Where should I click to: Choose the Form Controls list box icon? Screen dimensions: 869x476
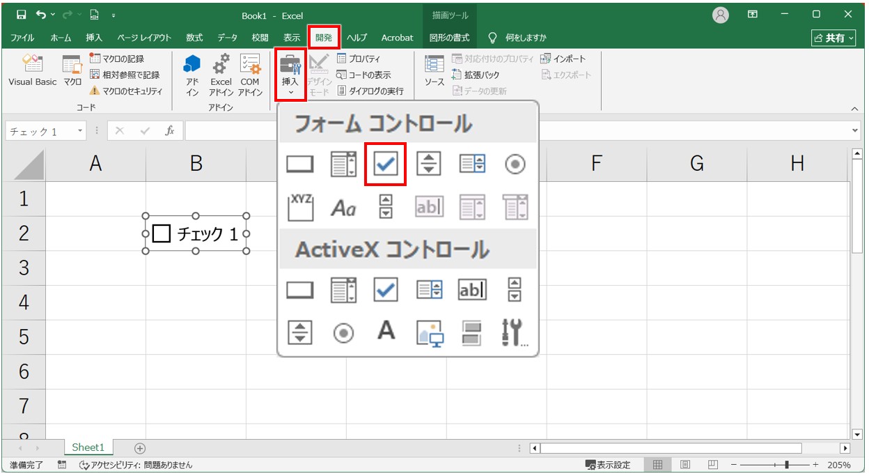click(x=471, y=164)
